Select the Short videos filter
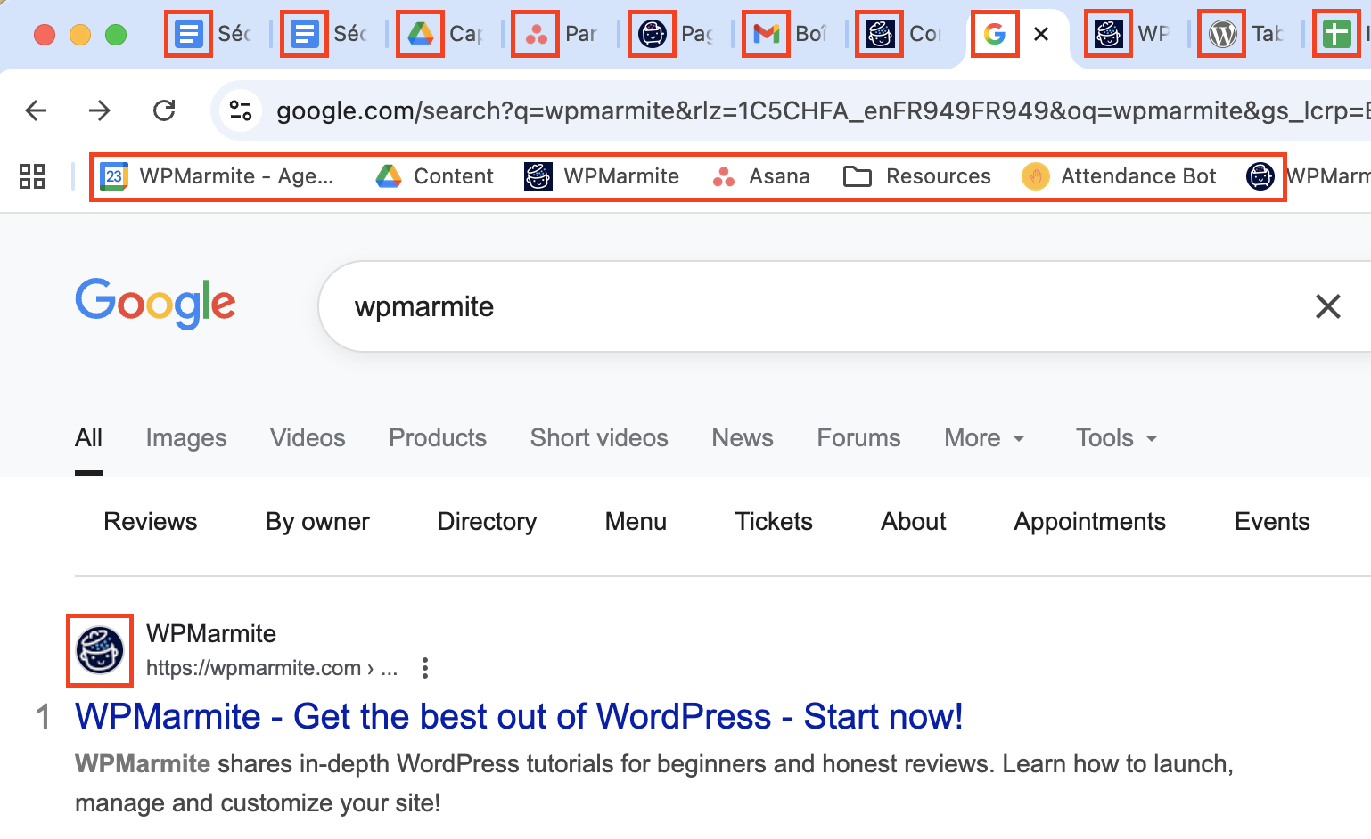Screen dimensions: 1371x839 [599, 438]
